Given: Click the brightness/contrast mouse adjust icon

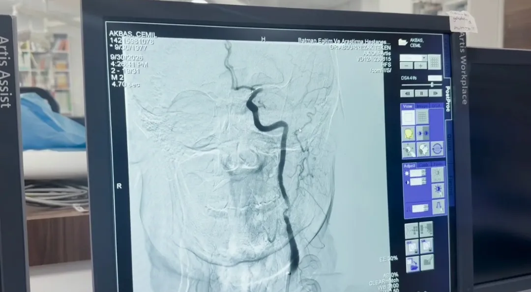Looking at the screenshot, I should click(x=438, y=190).
